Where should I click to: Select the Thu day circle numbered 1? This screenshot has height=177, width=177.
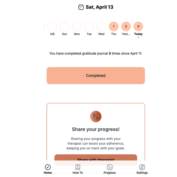tap(114, 27)
